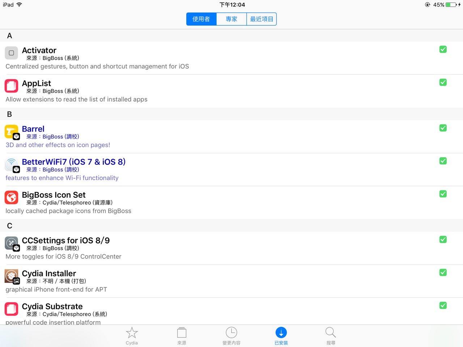
Task: Tap the Cydia Substrate icon
Action: click(x=11, y=309)
